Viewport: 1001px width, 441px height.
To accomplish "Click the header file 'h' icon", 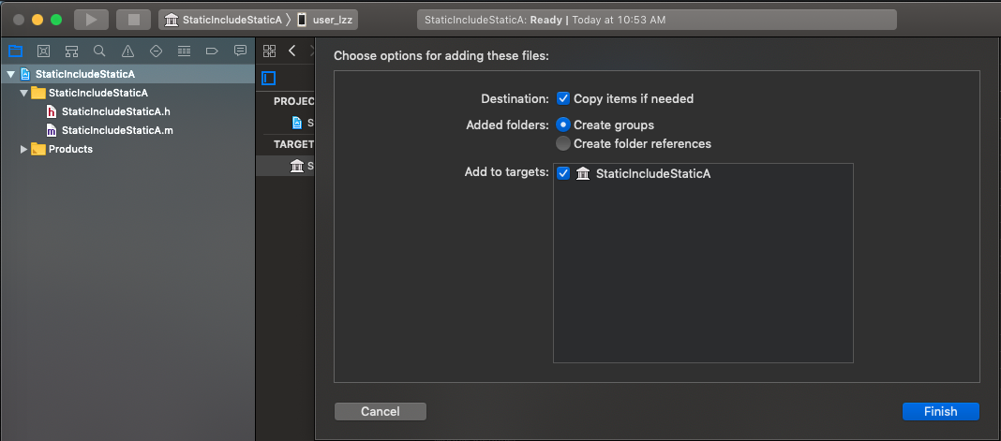I will coord(52,112).
